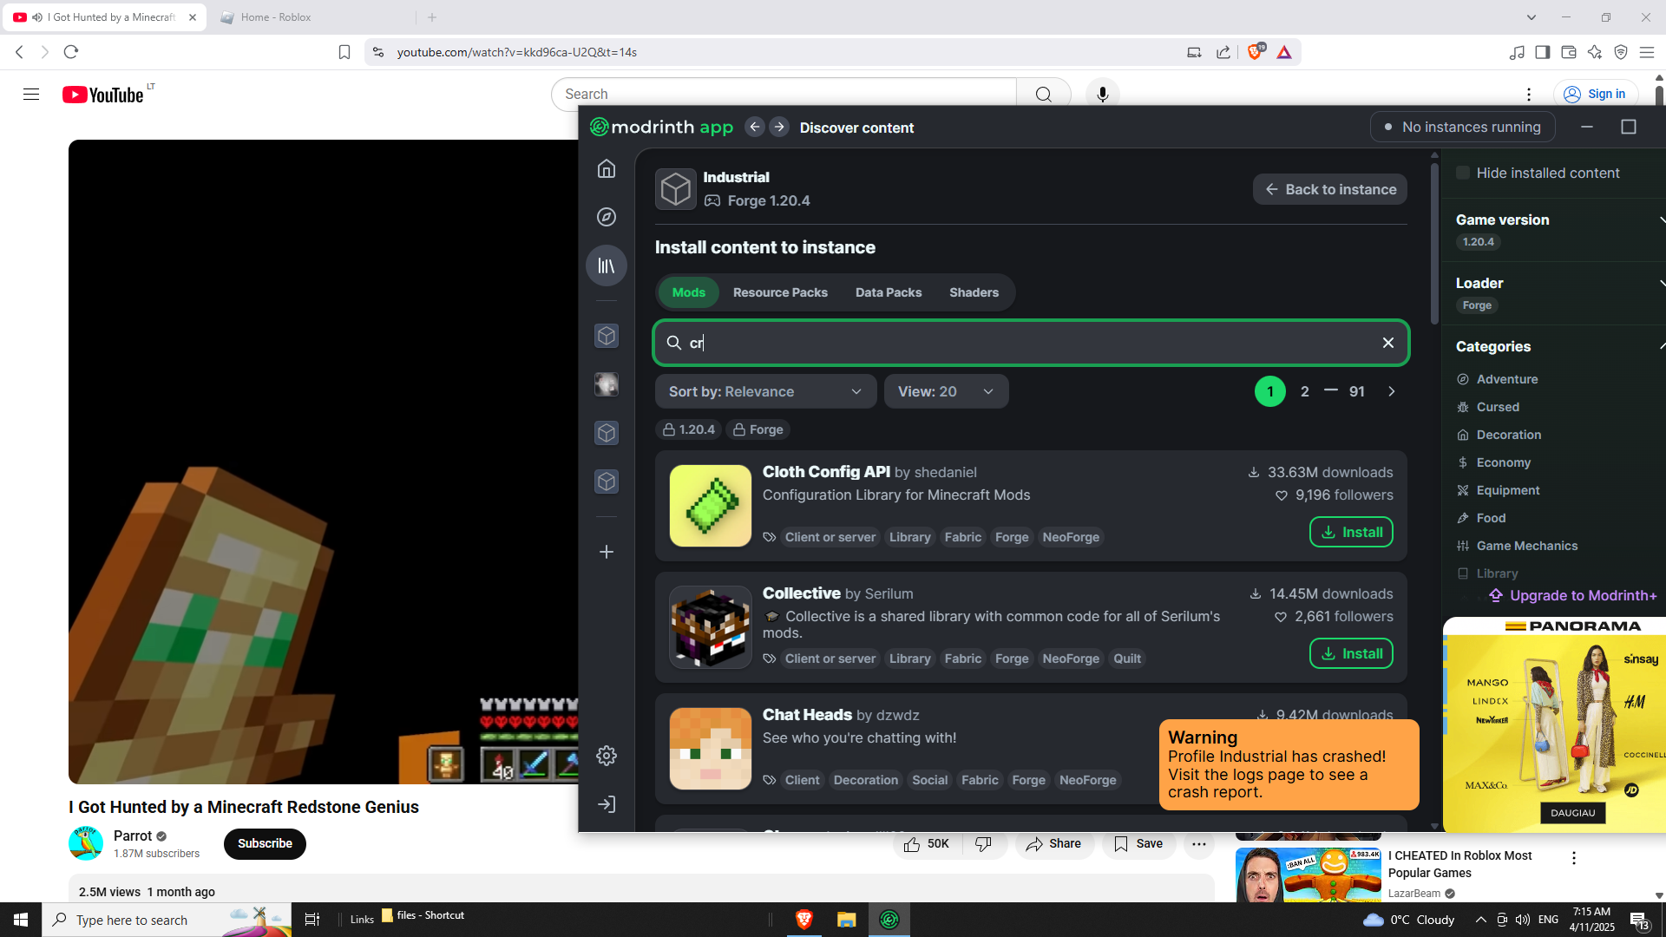Toggle the Decoration category filter
Screen dimensions: 1666x937
tap(1508, 435)
